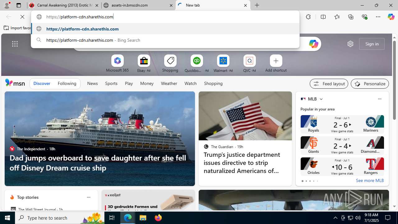Screen dimensions: 398x224
Task: Open the Shopping menu item in msn bar
Action: (213, 83)
